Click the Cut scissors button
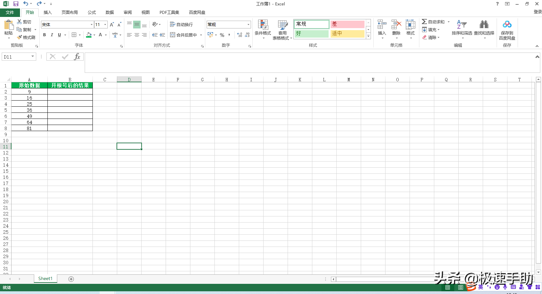The width and height of the screenshot is (542, 294). pyautogui.click(x=24, y=22)
